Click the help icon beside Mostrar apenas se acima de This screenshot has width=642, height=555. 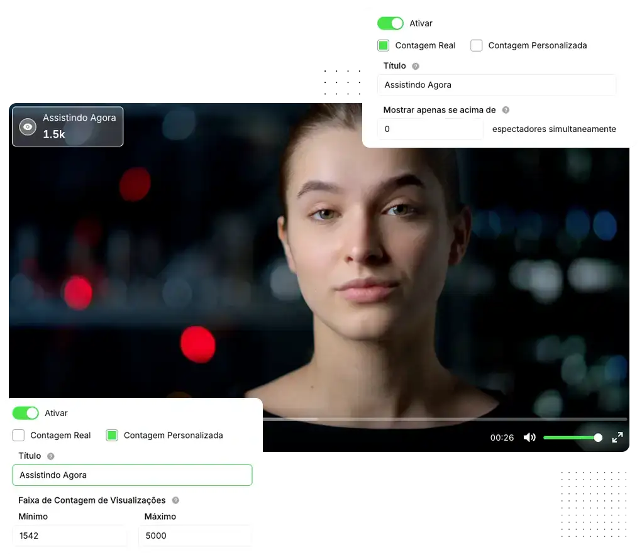click(506, 110)
